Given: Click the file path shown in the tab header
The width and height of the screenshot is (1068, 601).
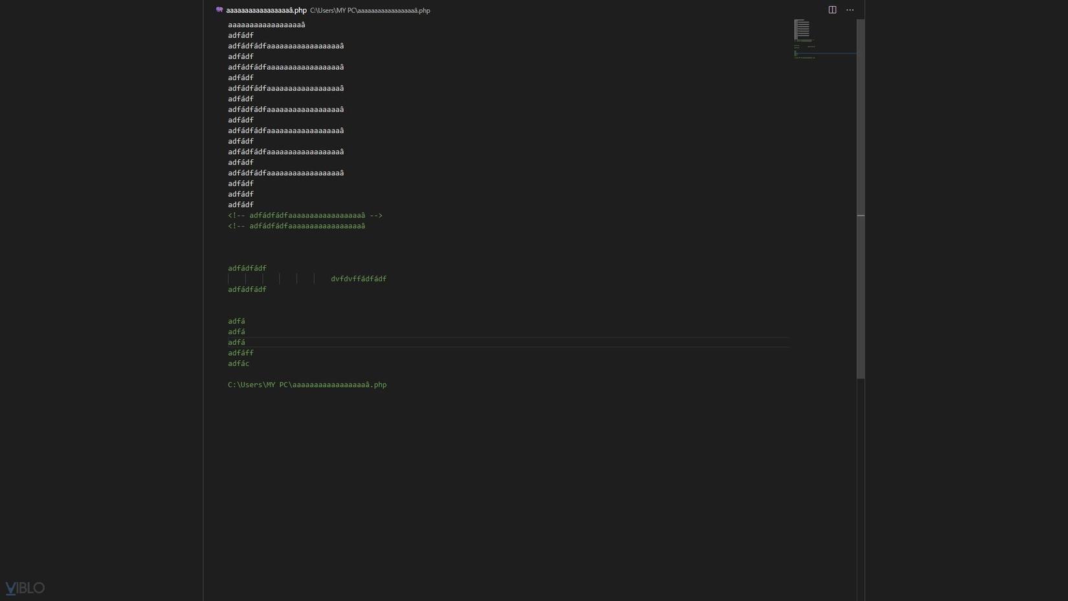Looking at the screenshot, I should pos(370,10).
